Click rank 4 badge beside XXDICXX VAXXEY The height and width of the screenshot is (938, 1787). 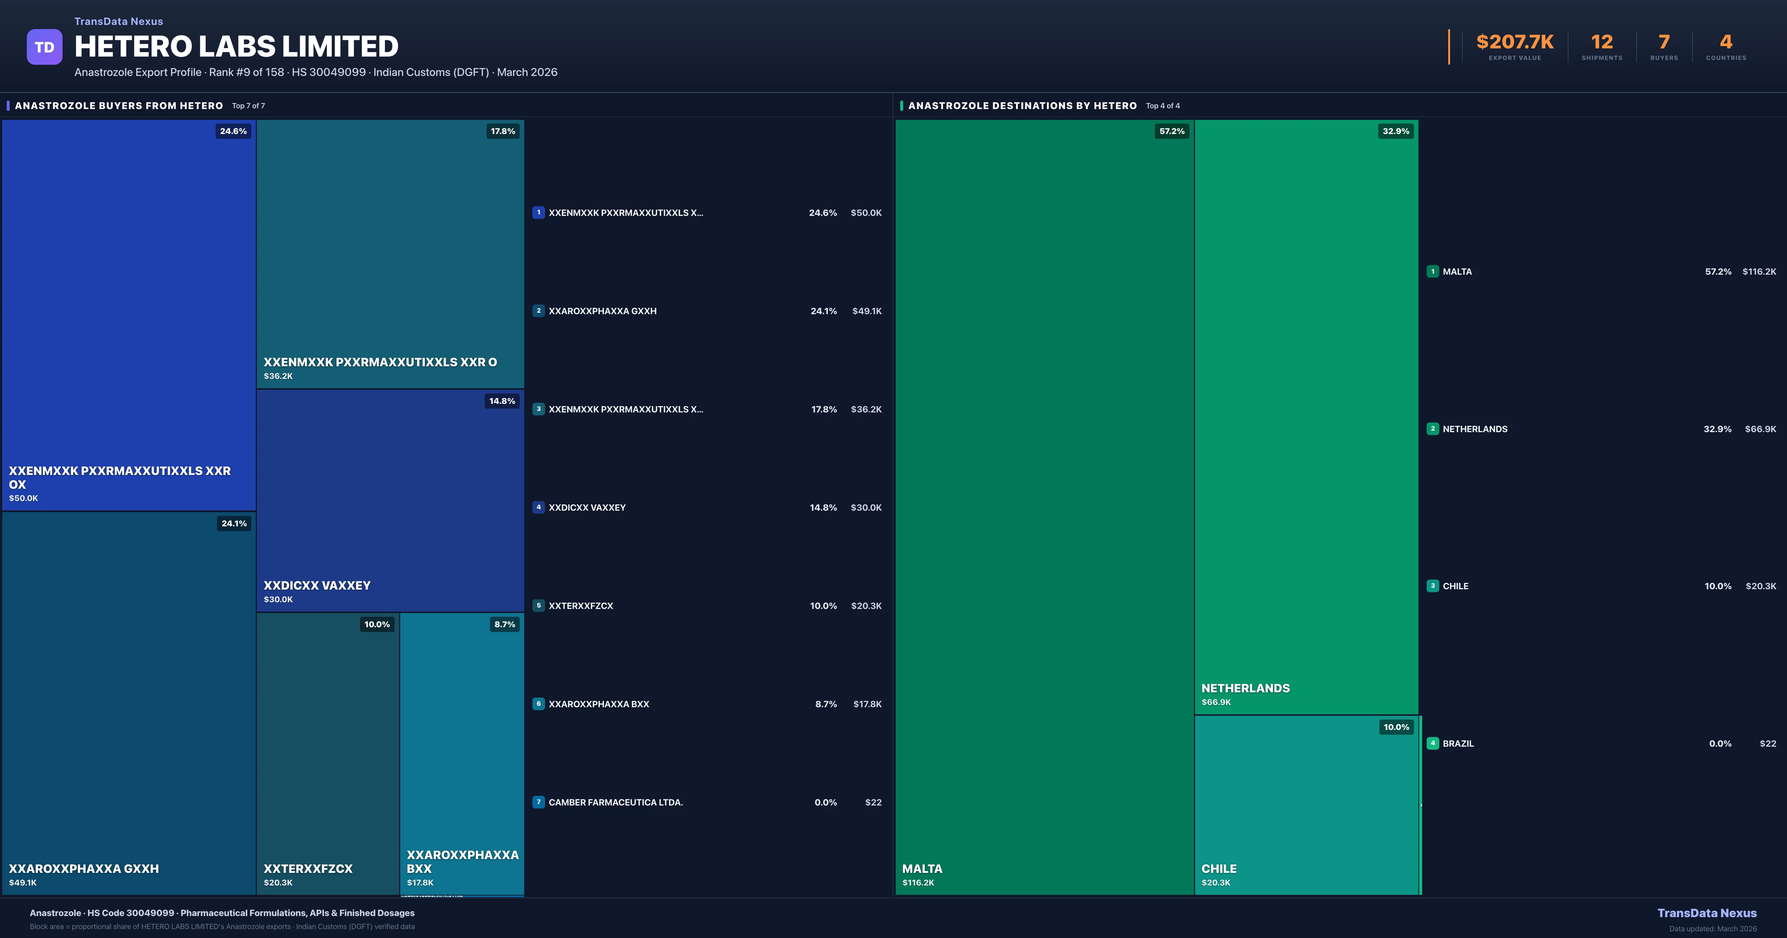[538, 507]
